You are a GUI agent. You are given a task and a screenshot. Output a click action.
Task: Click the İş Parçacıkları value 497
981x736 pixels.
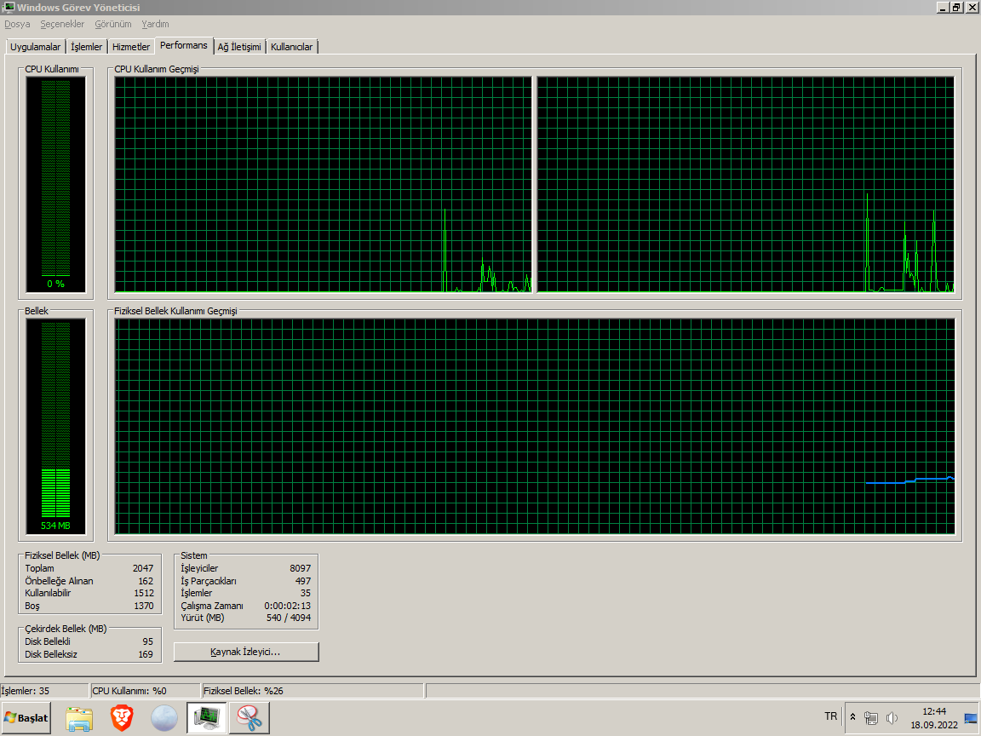(303, 581)
